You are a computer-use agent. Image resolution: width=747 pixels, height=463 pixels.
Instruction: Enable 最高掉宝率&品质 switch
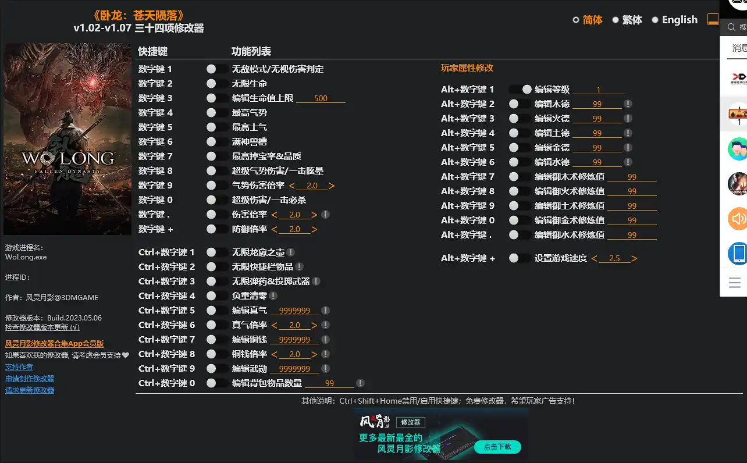(217, 156)
